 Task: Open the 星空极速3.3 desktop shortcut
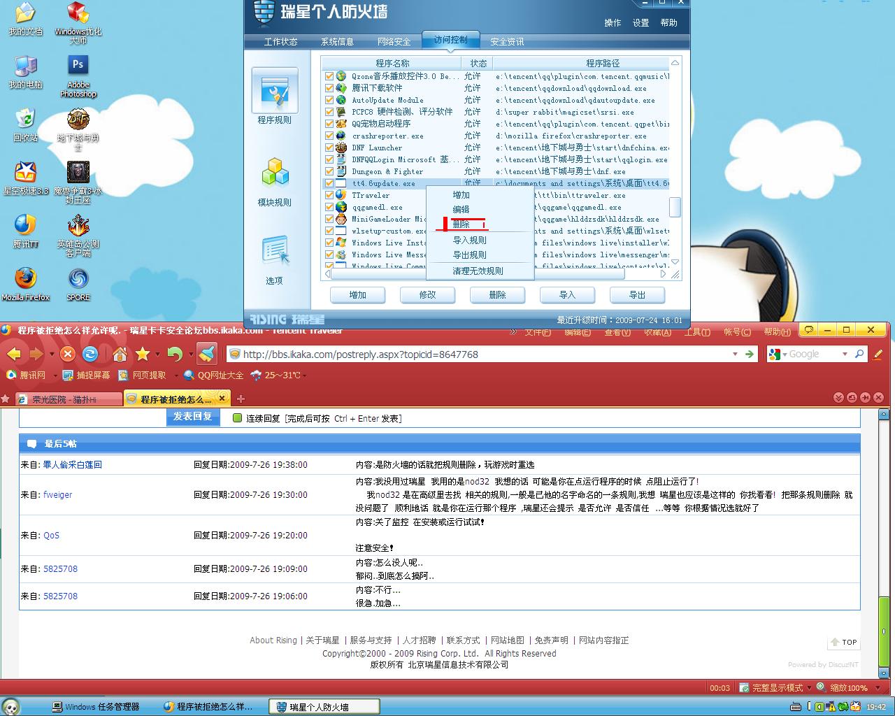[26, 178]
